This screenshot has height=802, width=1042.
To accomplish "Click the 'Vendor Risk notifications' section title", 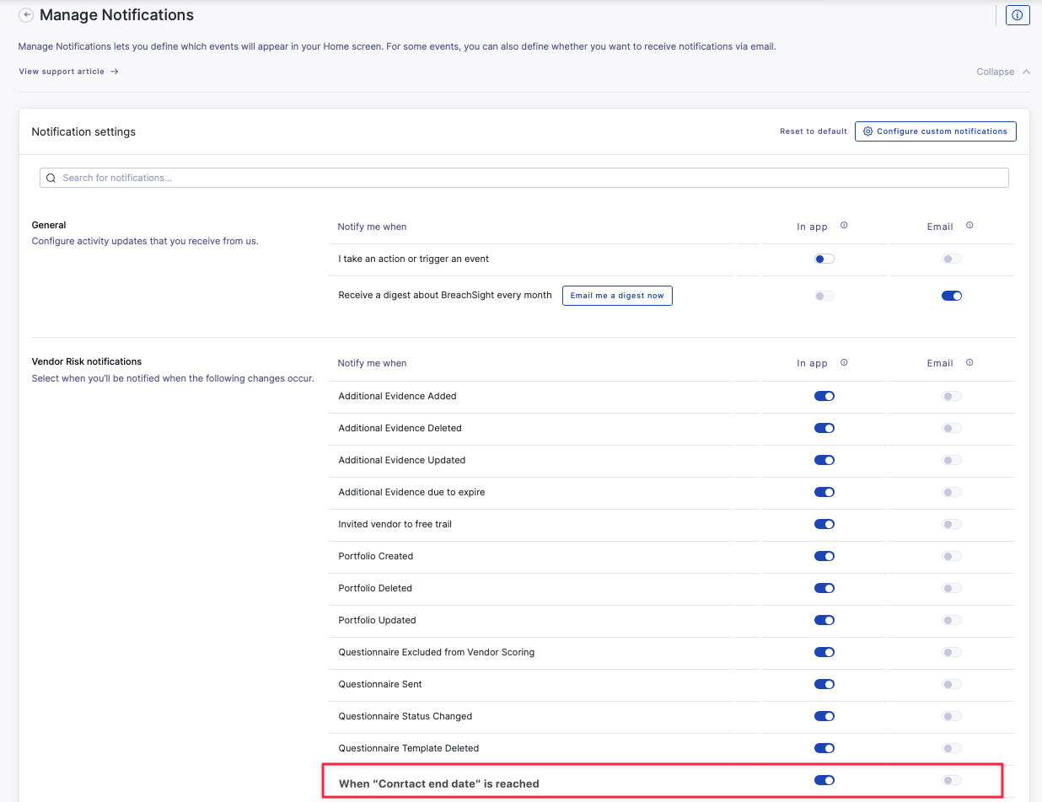I will click(x=87, y=361).
